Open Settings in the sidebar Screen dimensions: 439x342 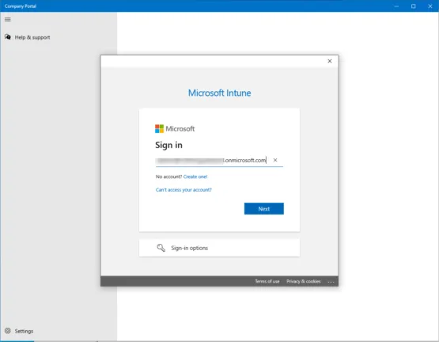point(19,331)
